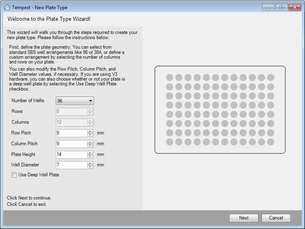305x229 pixels.
Task: Click the Cancel button
Action: click(x=276, y=218)
